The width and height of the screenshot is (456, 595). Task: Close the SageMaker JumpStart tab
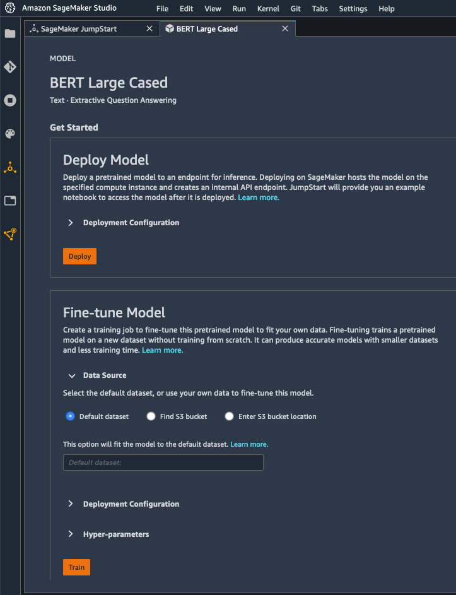pyautogui.click(x=149, y=28)
